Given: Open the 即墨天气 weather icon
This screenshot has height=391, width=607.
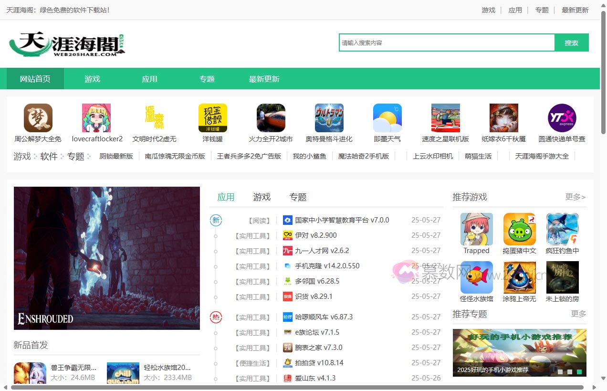Looking at the screenshot, I should [387, 118].
